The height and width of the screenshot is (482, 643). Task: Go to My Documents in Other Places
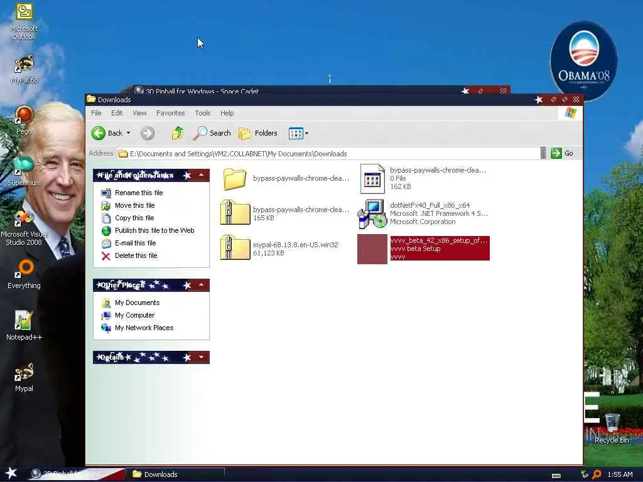(x=131, y=303)
